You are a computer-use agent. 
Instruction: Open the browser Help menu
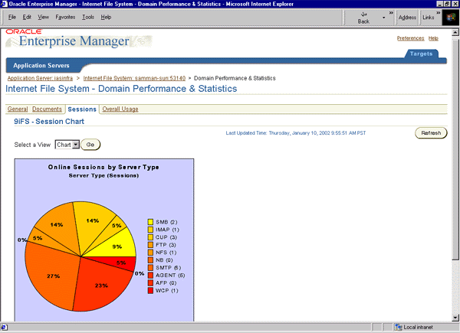tap(106, 18)
